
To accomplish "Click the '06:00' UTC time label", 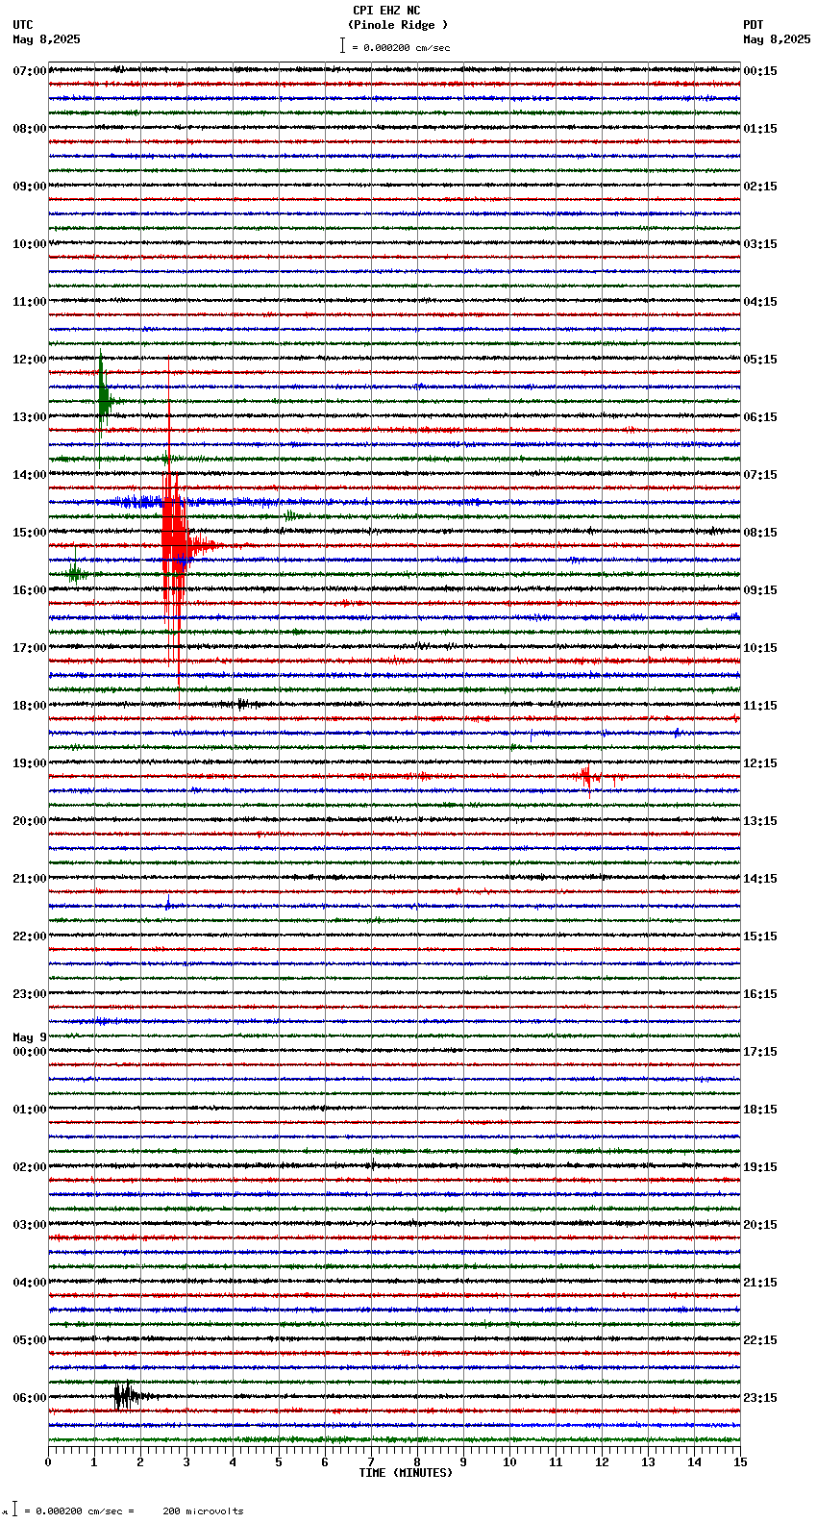I will click(x=30, y=1398).
